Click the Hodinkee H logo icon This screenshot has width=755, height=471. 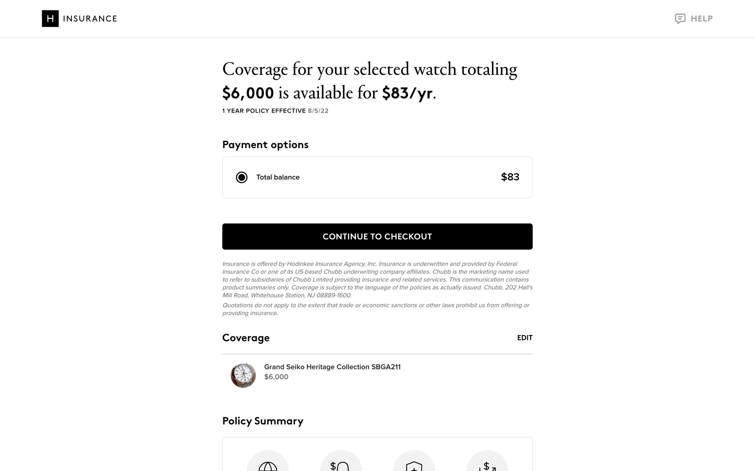coord(50,18)
